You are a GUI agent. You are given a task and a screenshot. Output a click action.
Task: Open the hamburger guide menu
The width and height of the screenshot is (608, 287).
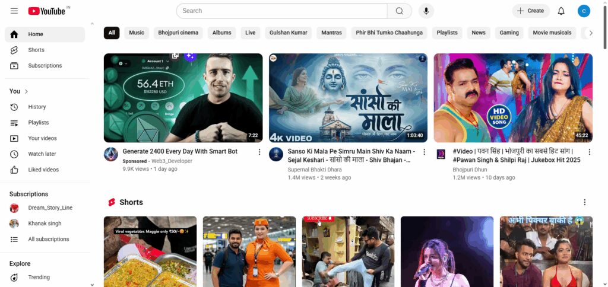(14, 11)
